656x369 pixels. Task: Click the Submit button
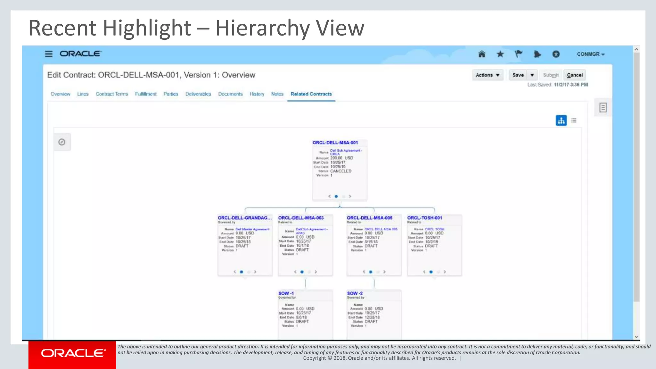coord(551,75)
